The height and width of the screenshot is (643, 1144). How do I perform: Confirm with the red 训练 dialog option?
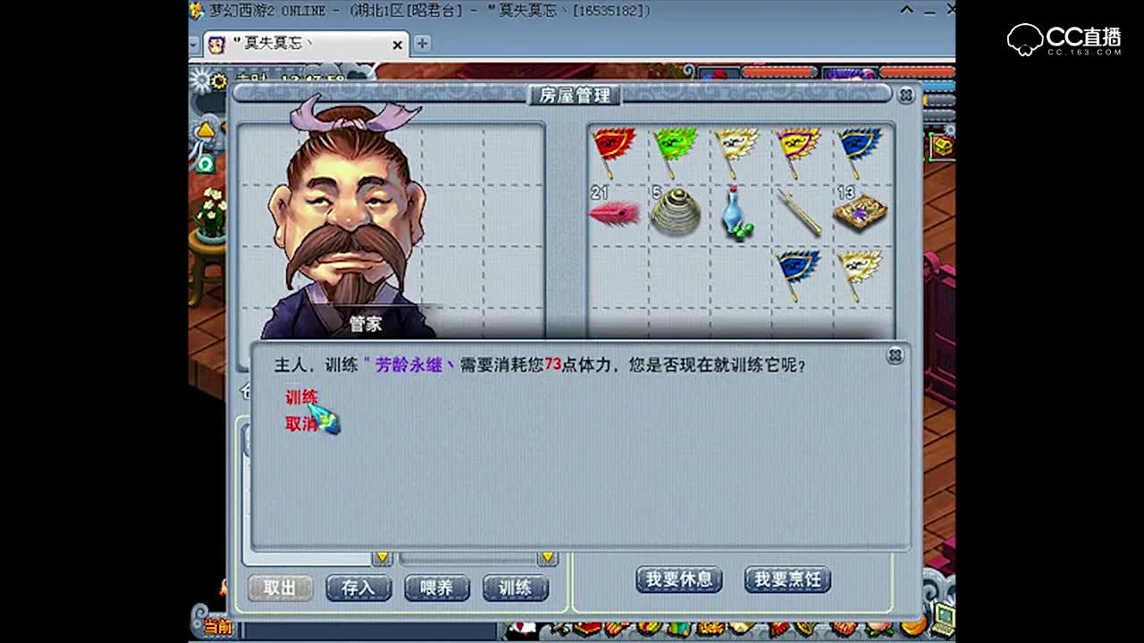(x=302, y=397)
